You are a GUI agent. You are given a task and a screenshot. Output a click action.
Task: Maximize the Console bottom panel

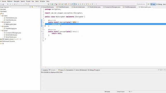(165, 70)
